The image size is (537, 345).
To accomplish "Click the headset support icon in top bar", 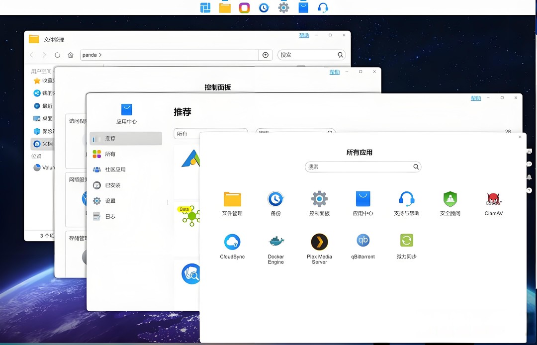I will (x=323, y=7).
